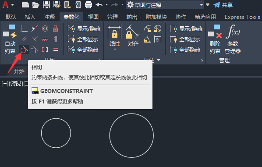Apply the parallel geometric constraint
The image size is (262, 167).
(x=24, y=39)
